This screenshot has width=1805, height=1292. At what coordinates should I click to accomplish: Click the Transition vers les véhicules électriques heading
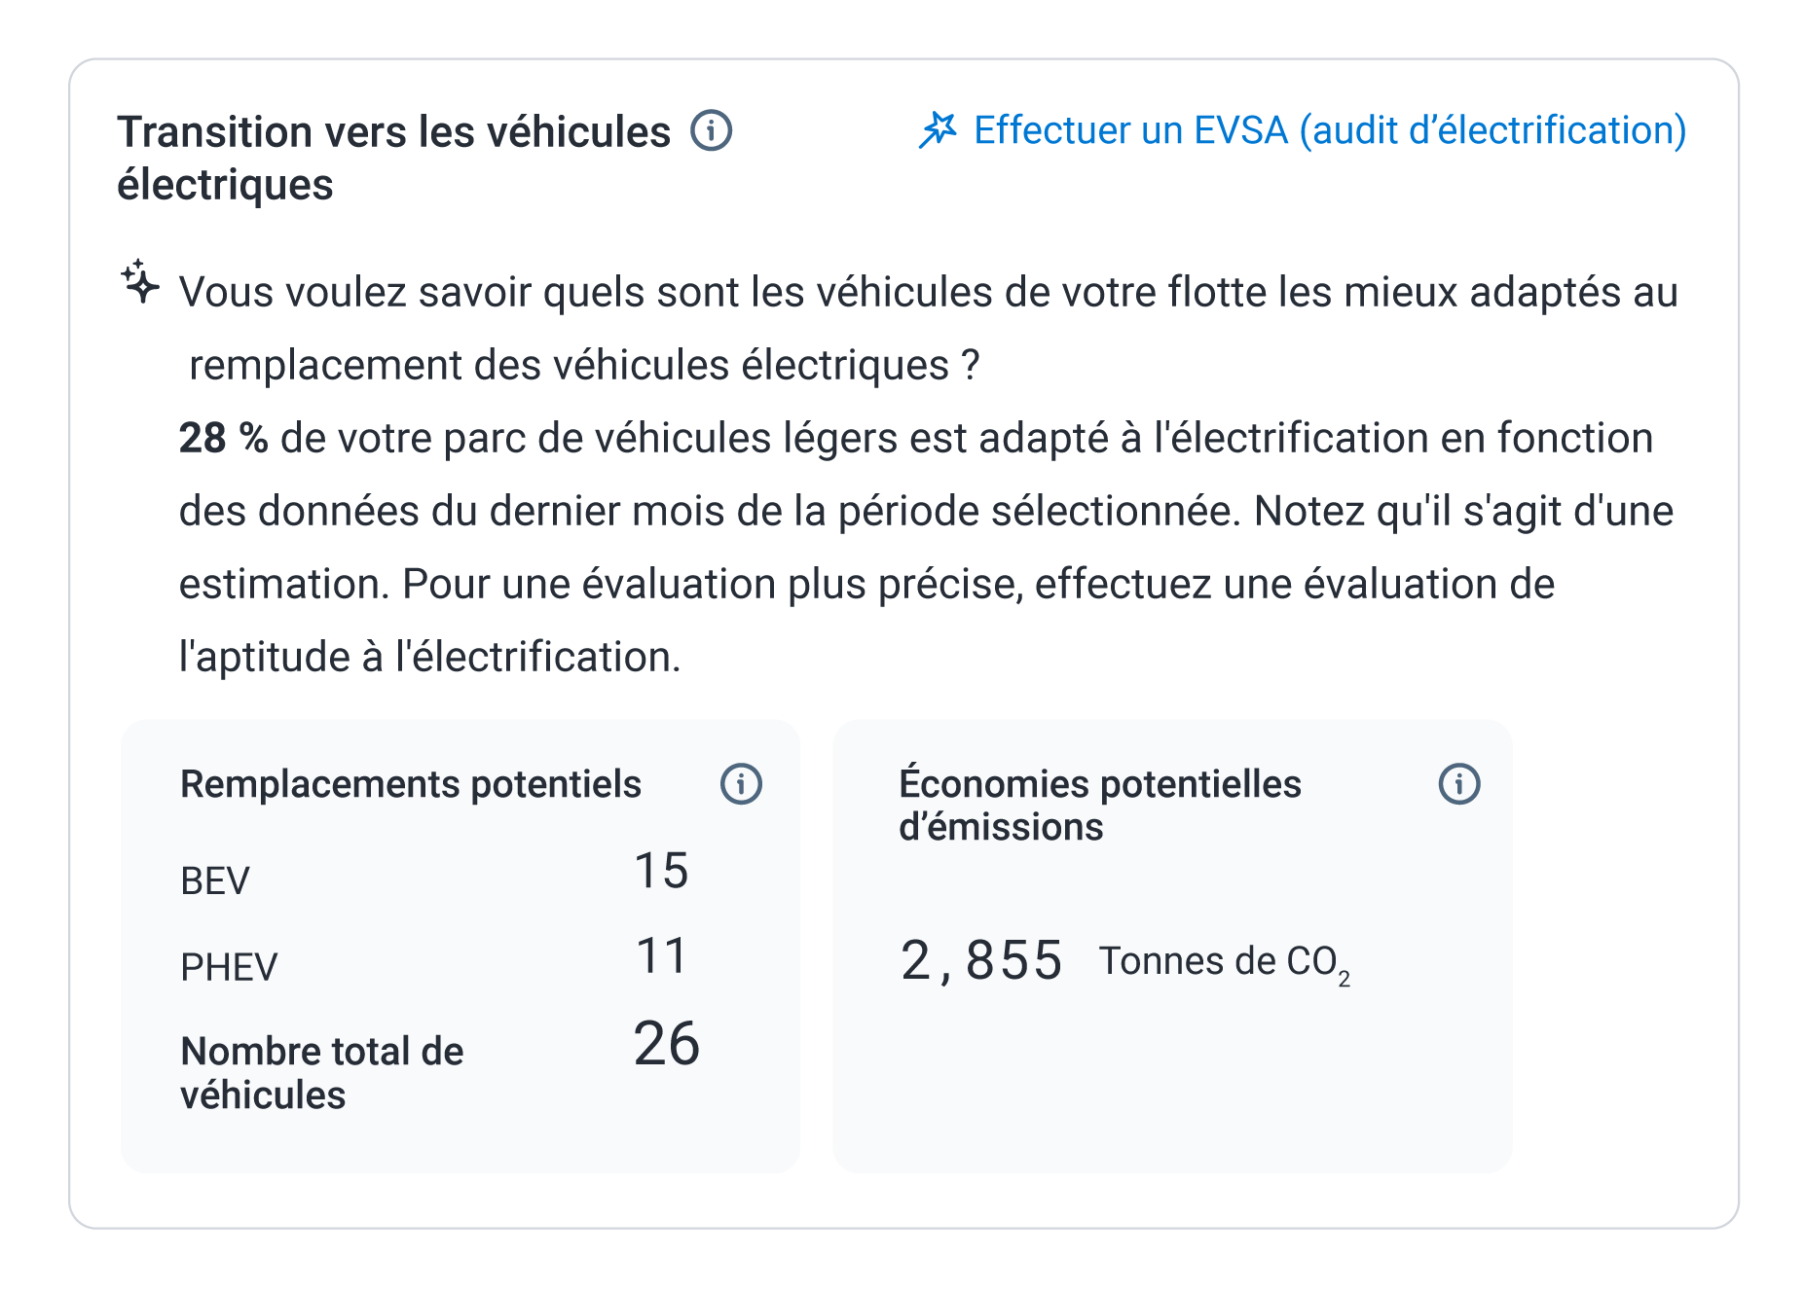pos(387,156)
